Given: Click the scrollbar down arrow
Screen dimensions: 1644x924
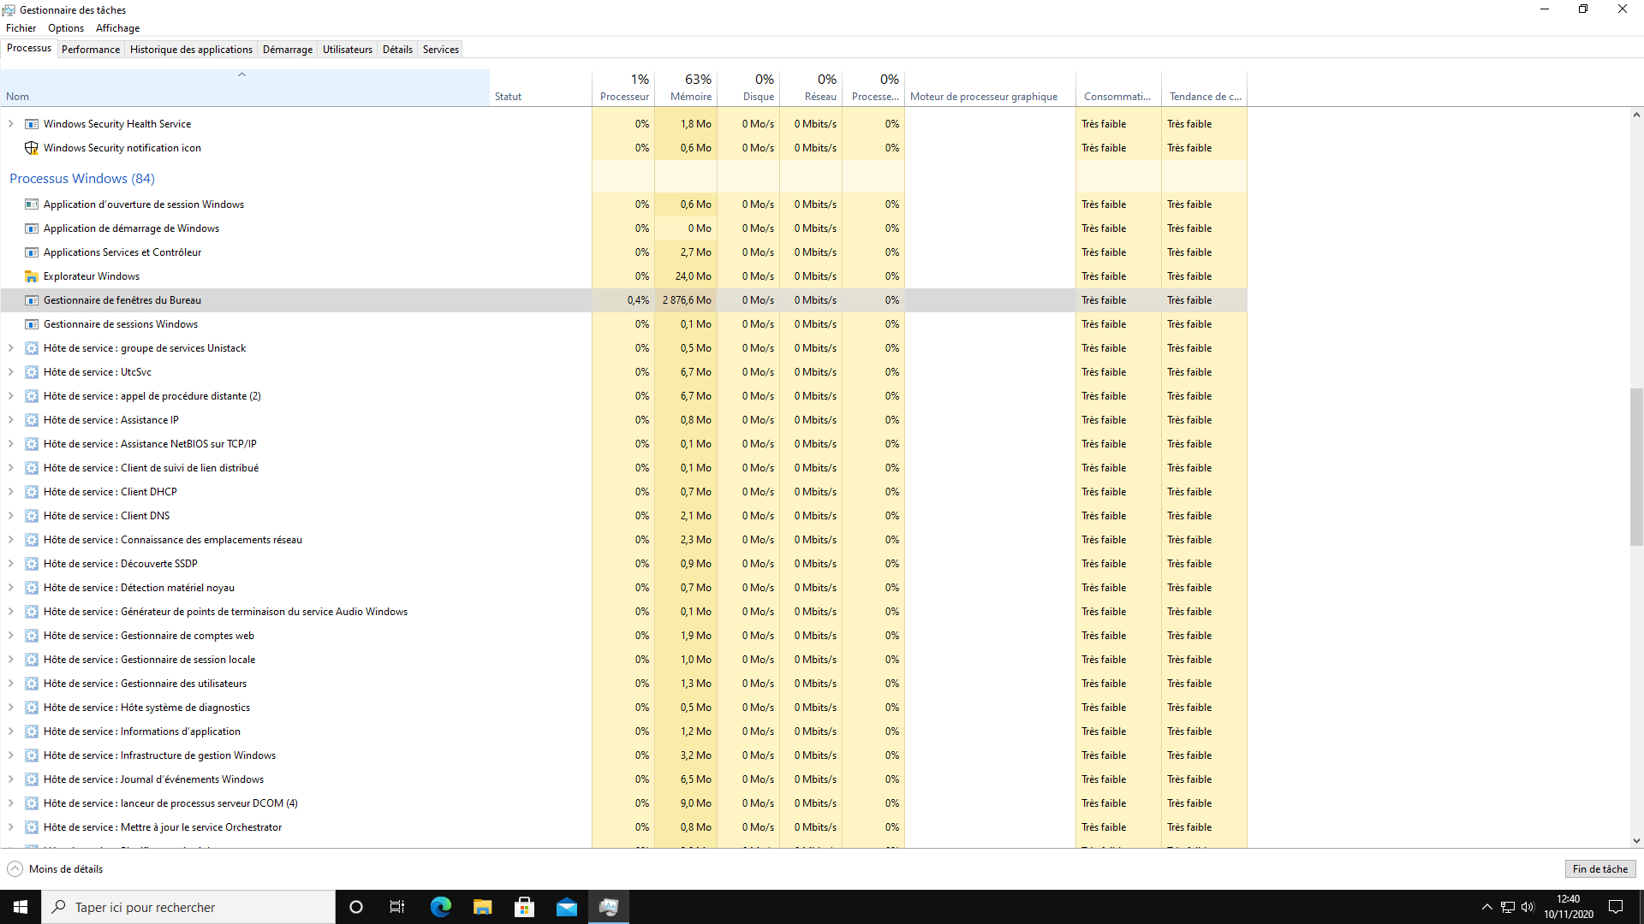Looking at the screenshot, I should coord(1636,841).
